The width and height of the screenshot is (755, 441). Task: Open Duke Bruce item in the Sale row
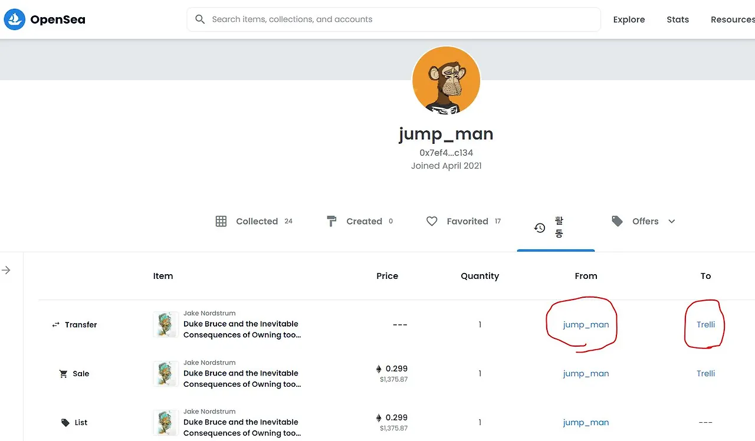coord(242,379)
